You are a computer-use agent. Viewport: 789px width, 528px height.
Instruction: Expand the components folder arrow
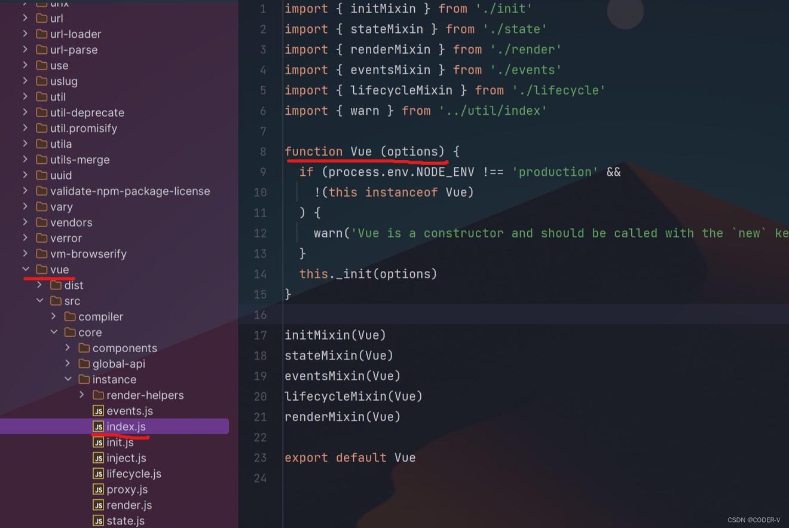(x=68, y=348)
